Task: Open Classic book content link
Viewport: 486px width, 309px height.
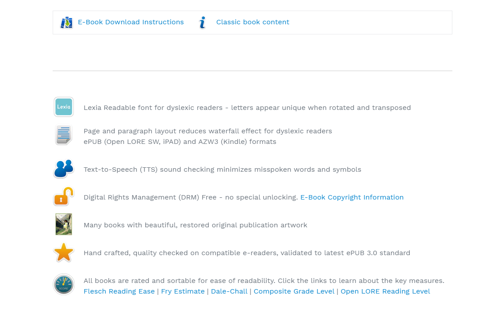Action: pyautogui.click(x=253, y=22)
